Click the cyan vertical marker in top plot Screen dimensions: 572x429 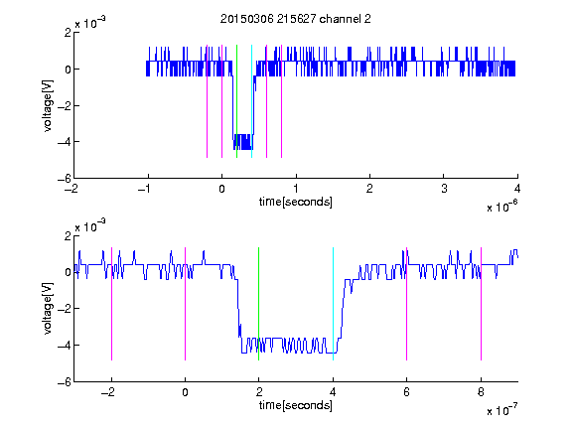tap(251, 101)
